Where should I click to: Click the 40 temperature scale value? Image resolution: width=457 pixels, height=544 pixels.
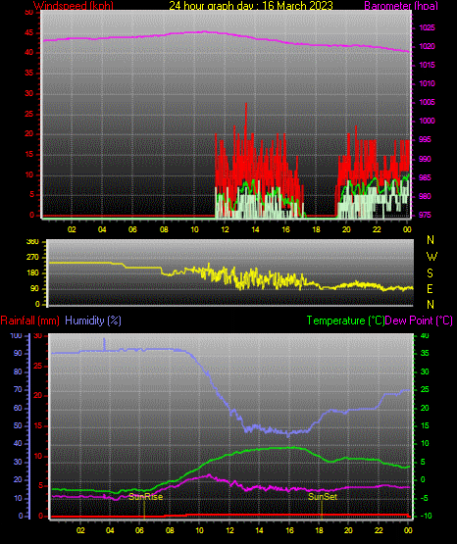tap(425, 335)
